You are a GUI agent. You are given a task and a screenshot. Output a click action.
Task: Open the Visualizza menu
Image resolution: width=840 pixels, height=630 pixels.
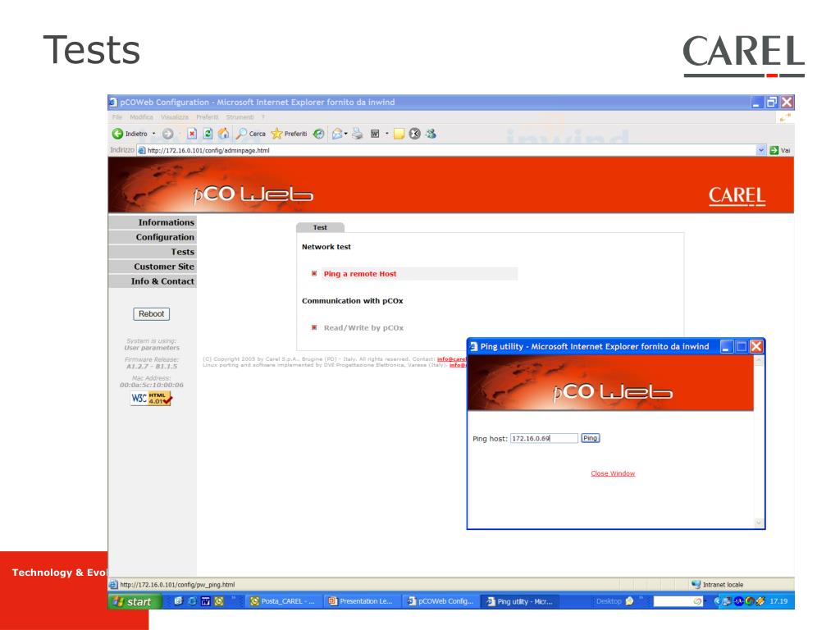click(175, 117)
